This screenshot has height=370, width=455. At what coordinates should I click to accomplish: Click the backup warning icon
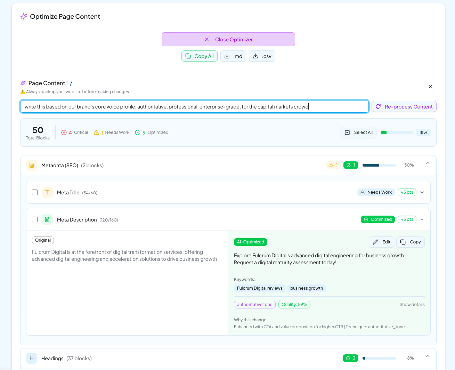coord(23,92)
